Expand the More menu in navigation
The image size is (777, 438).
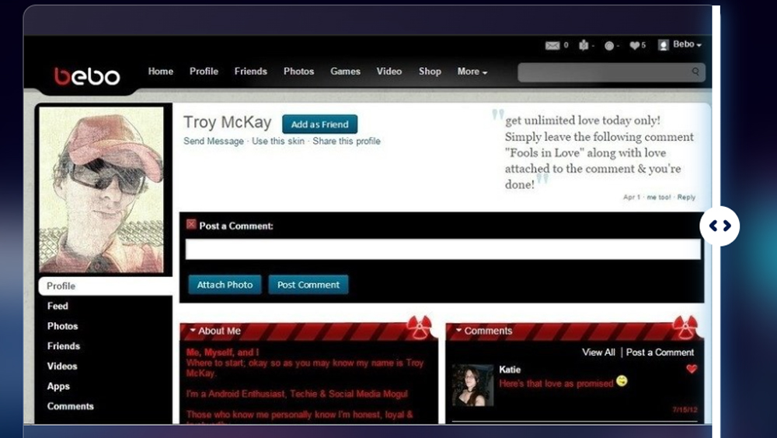click(x=472, y=72)
